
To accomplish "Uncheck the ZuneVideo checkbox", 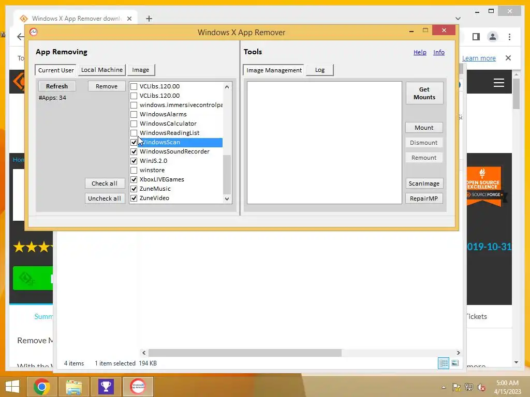I will tap(134, 198).
